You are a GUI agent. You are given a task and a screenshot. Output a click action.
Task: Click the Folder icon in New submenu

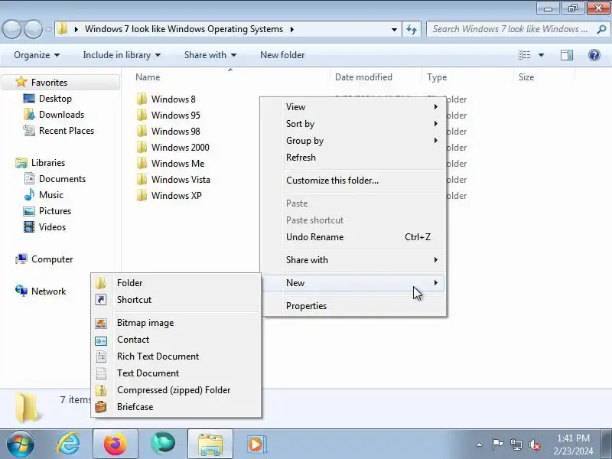click(101, 283)
